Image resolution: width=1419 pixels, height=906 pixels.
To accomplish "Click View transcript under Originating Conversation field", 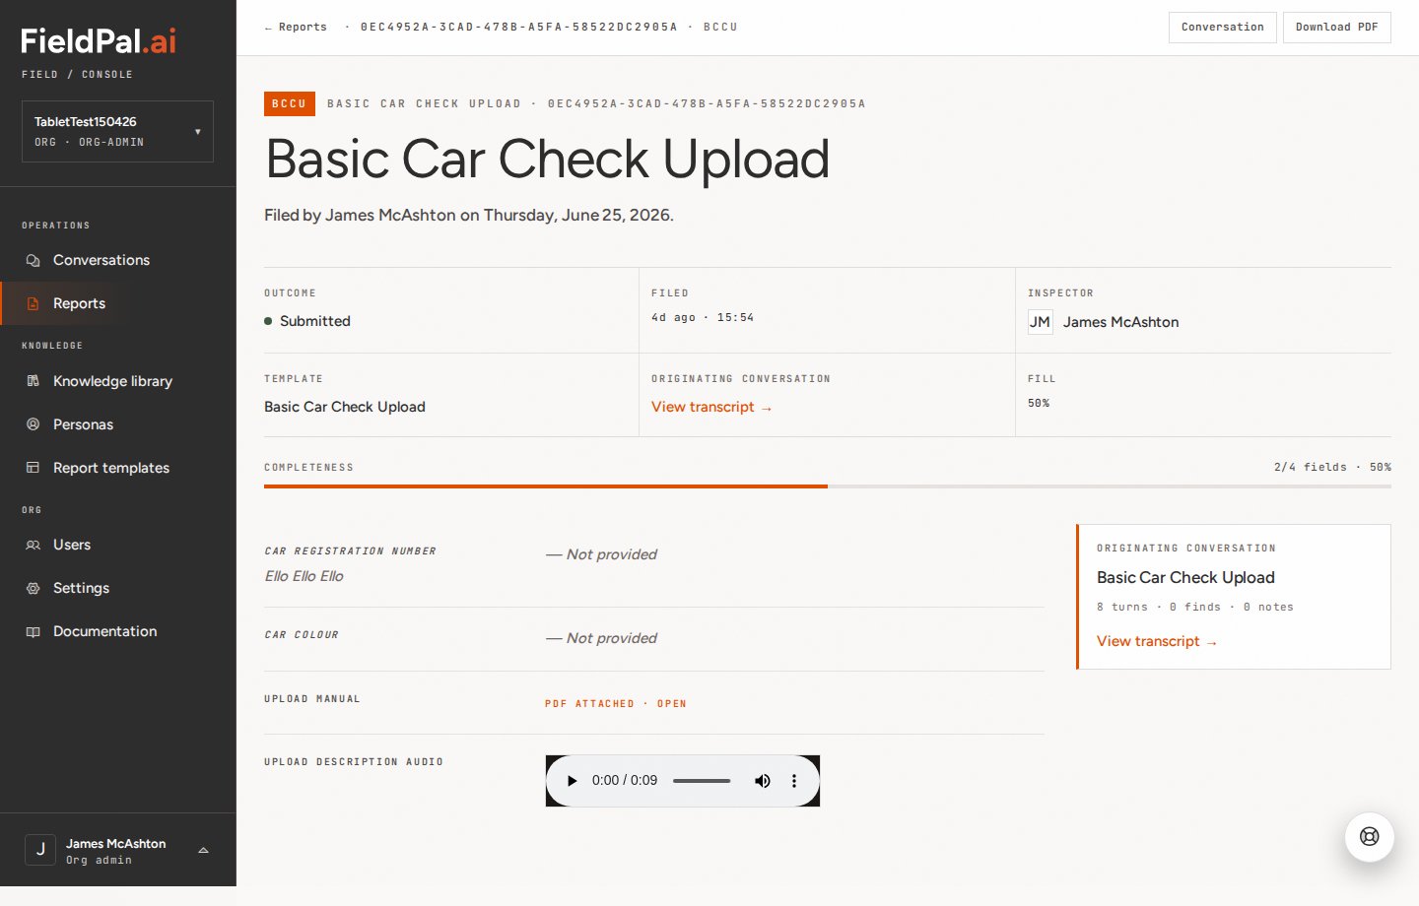I will [x=711, y=407].
